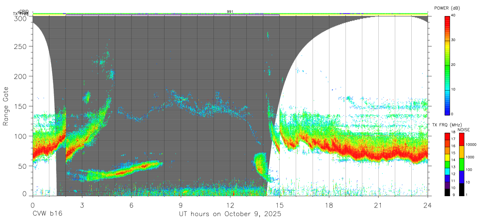The height and width of the screenshot is (222, 481).
Task: Select the 250 range gate tick label
Action: point(21,46)
